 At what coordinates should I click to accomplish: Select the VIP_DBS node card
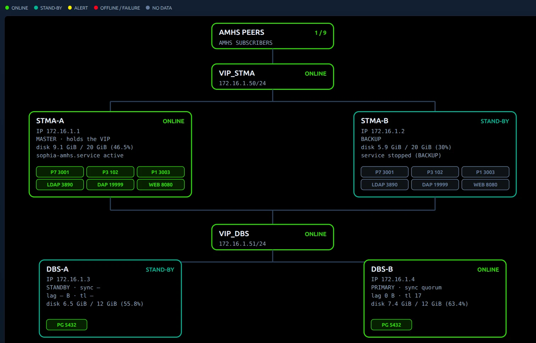point(272,237)
